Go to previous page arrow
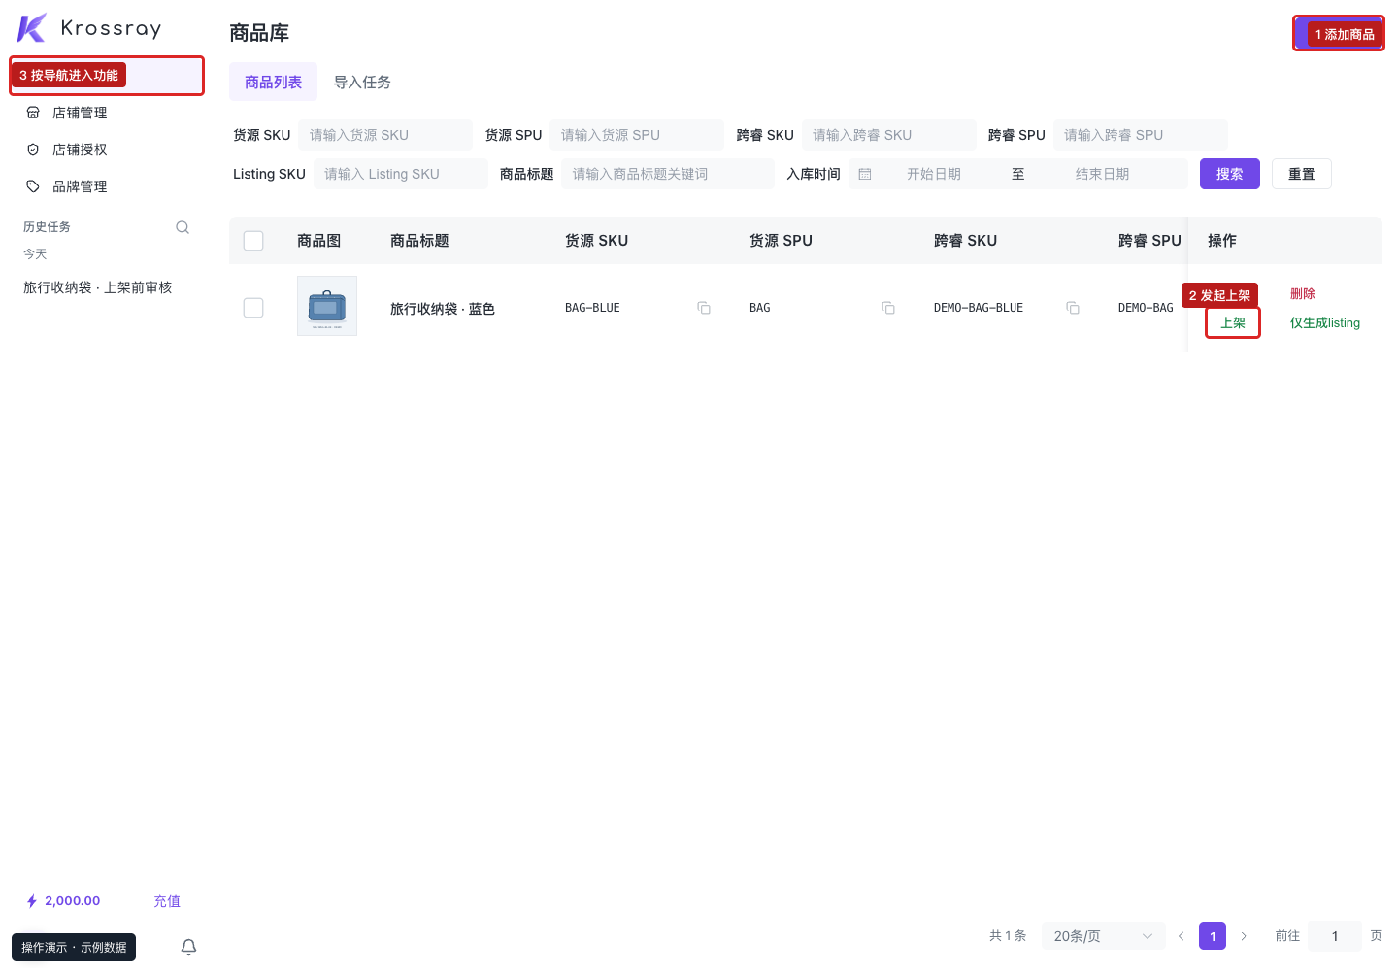The image size is (1398, 971). 1182,936
